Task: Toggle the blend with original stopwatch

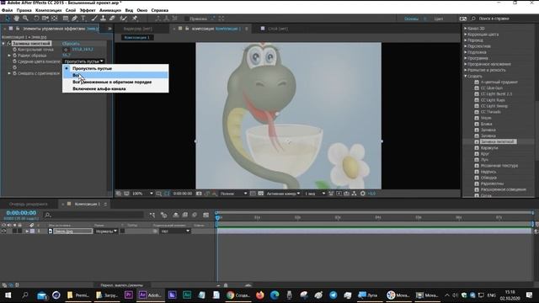Action: pyautogui.click(x=14, y=73)
